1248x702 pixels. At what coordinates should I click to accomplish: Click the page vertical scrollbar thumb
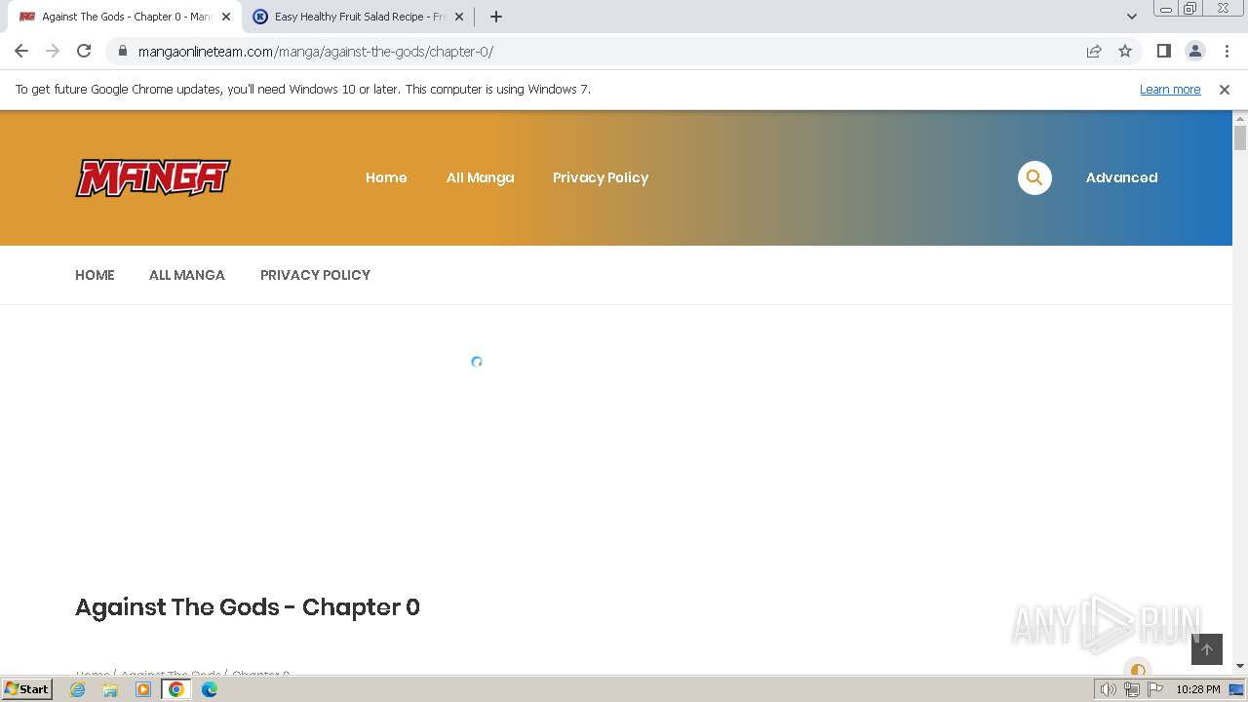[1240, 137]
